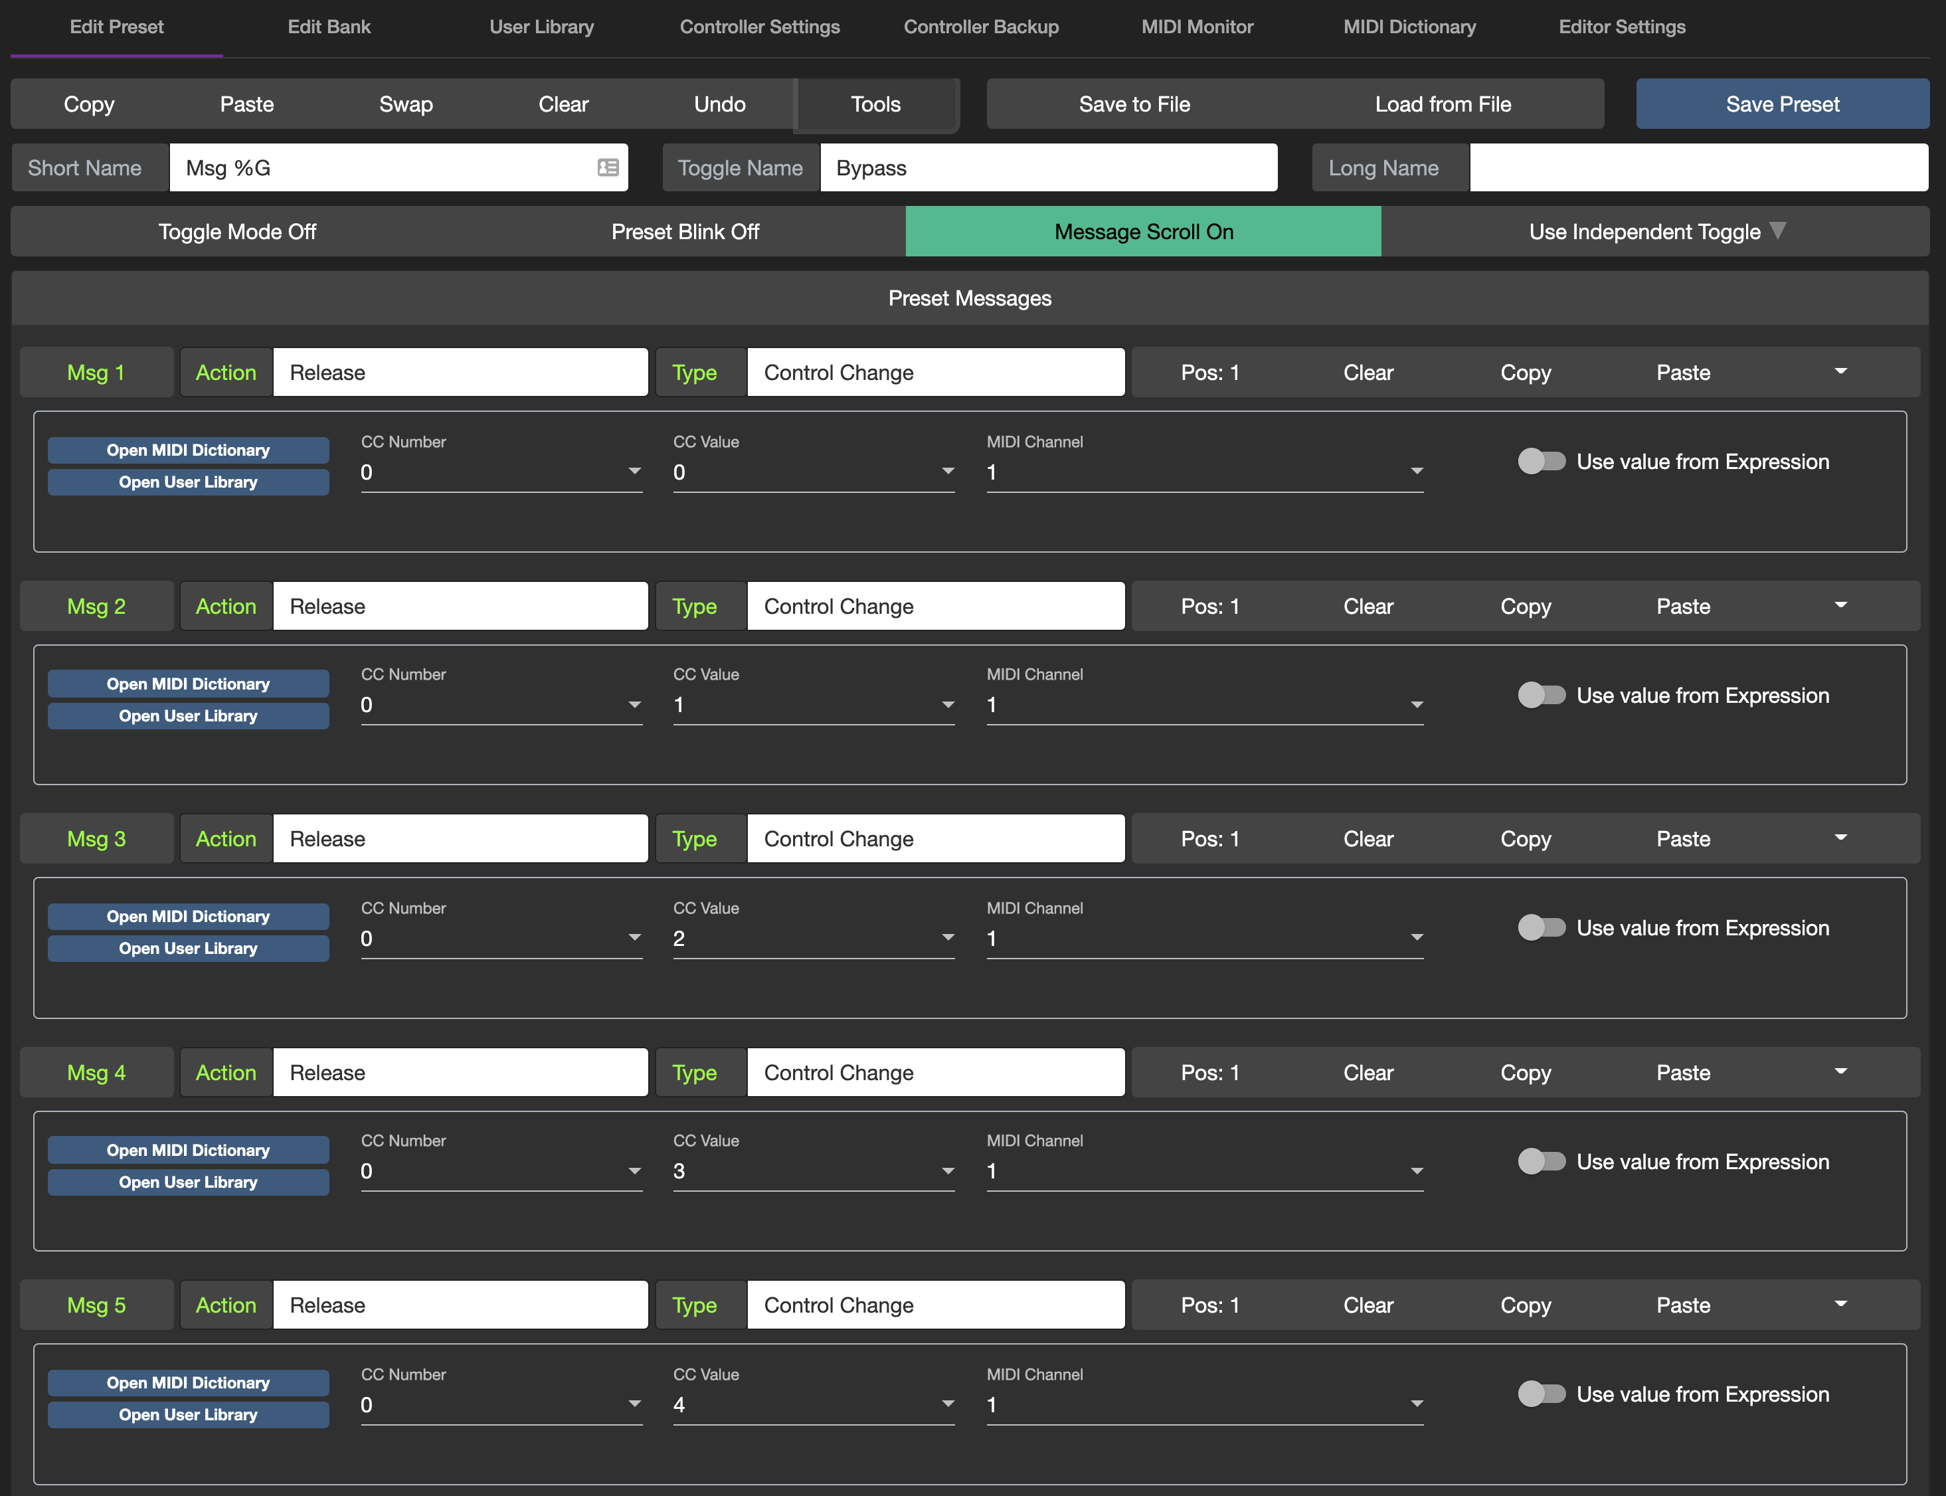The image size is (1946, 1496).
Task: Expand Msg 1 CC Number dropdown
Action: (x=634, y=471)
